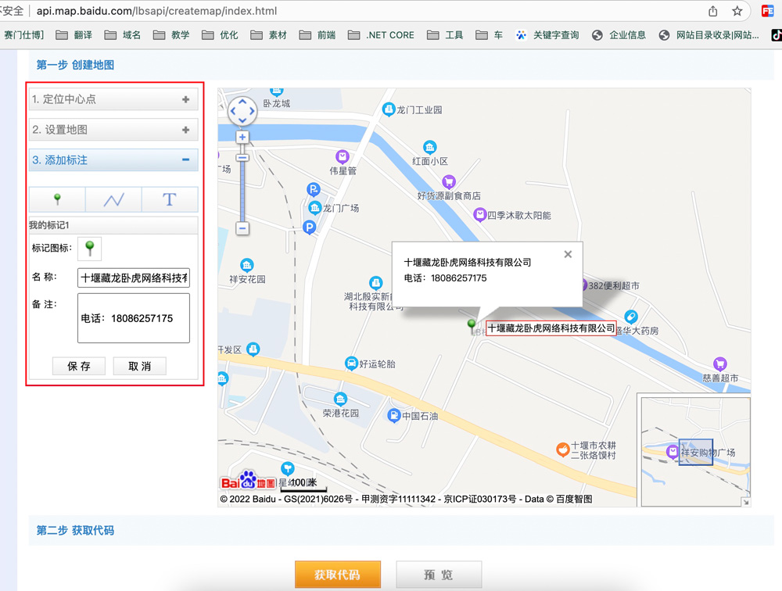
Task: Close the company info popup window
Action: coord(568,254)
